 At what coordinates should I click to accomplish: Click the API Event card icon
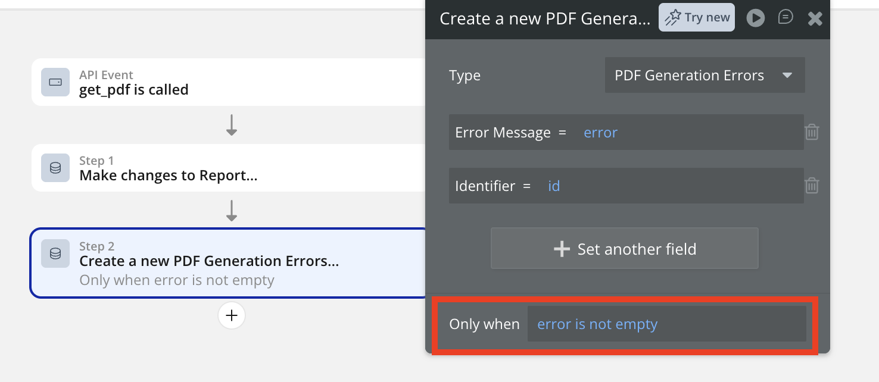55,82
